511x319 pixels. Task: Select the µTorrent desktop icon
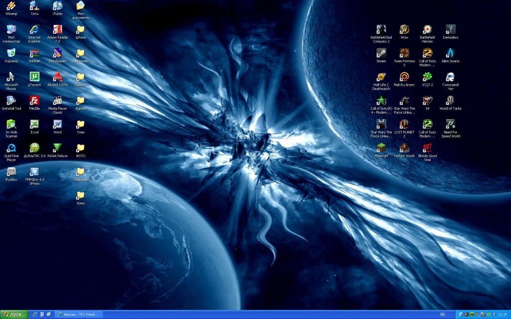34,79
